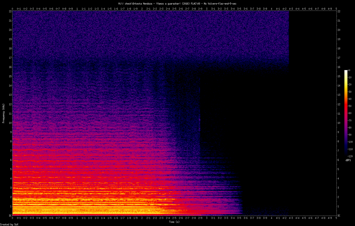355x226 pixels.
Task: Click the '4' second tick on the top time axis
Action: [x=272, y=9]
